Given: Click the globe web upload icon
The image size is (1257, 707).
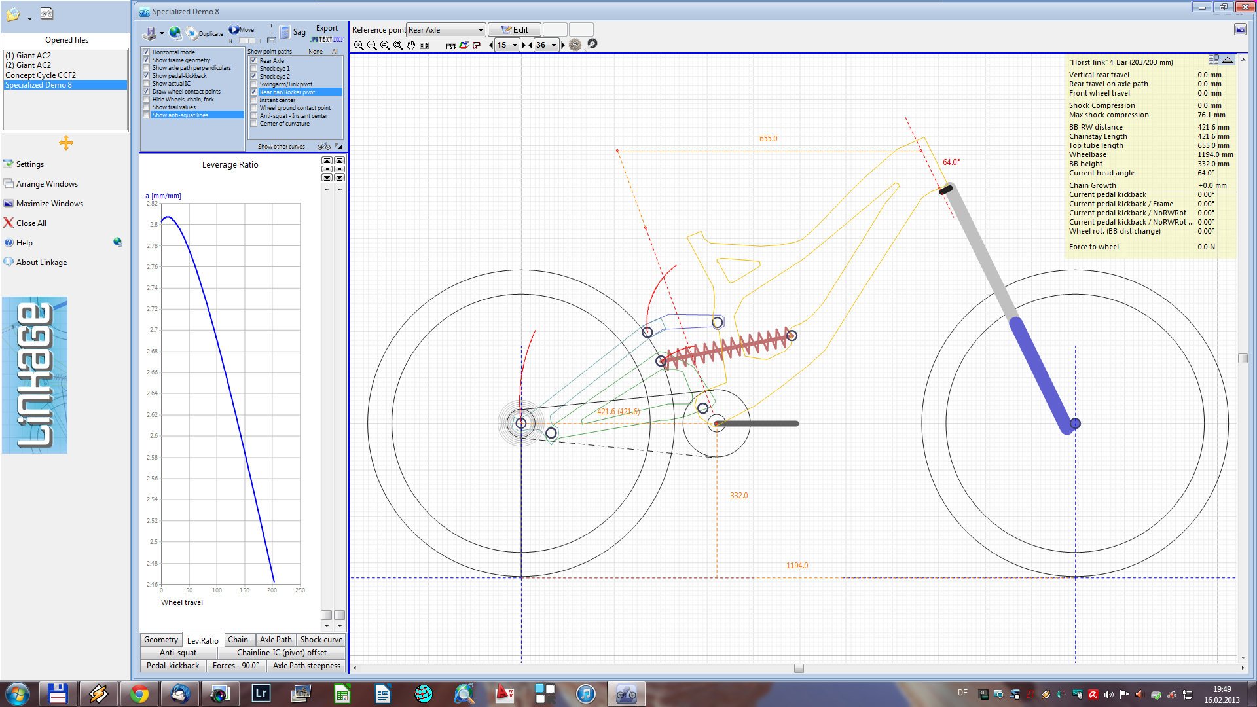Looking at the screenshot, I should pos(175,33).
